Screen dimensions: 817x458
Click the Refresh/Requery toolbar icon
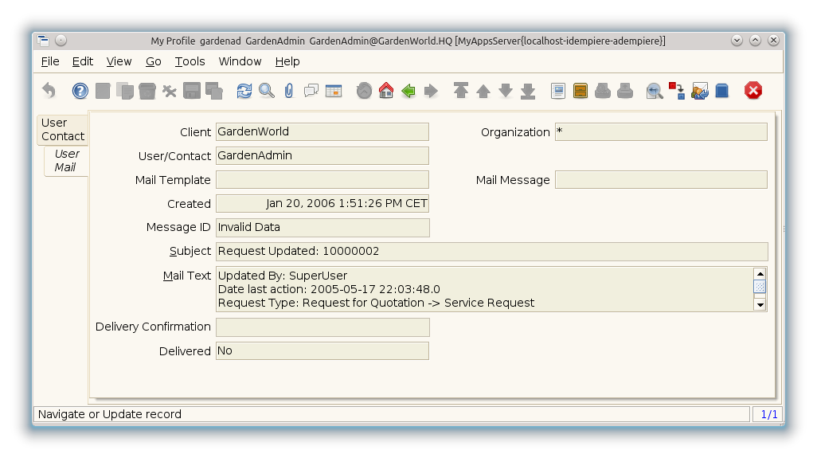coord(244,91)
